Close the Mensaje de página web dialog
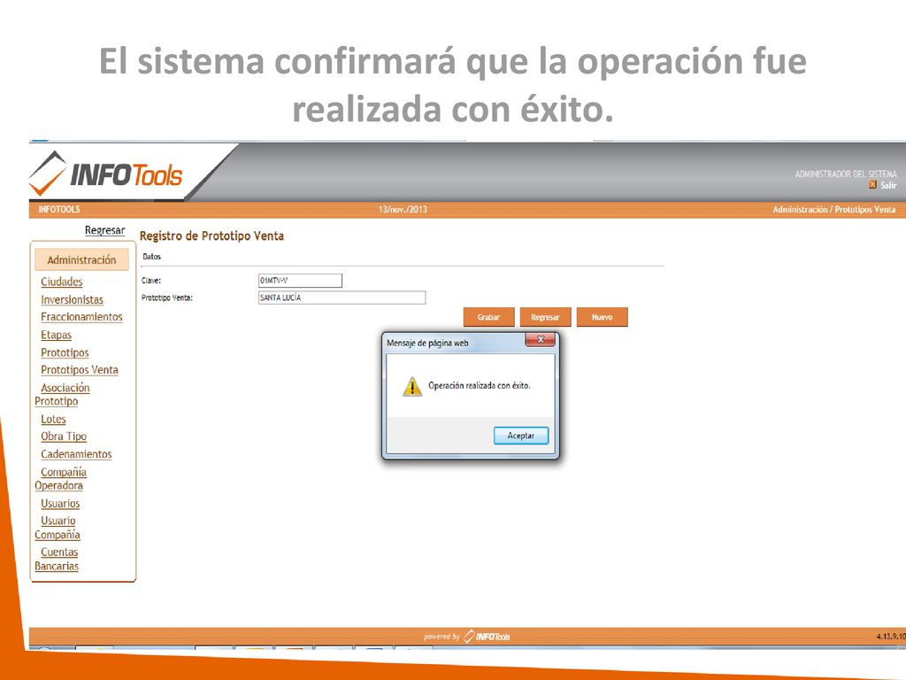The width and height of the screenshot is (906, 680). click(541, 339)
